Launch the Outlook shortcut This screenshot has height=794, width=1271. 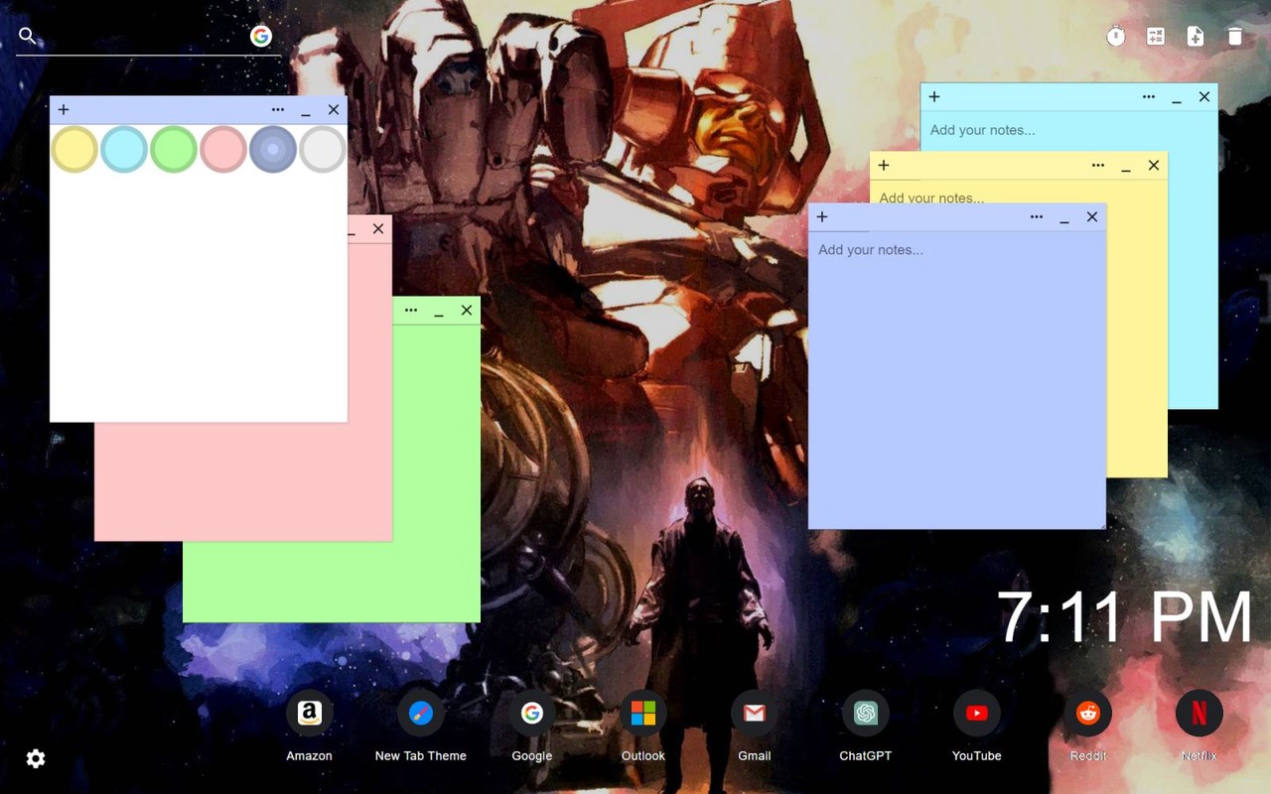(x=643, y=727)
